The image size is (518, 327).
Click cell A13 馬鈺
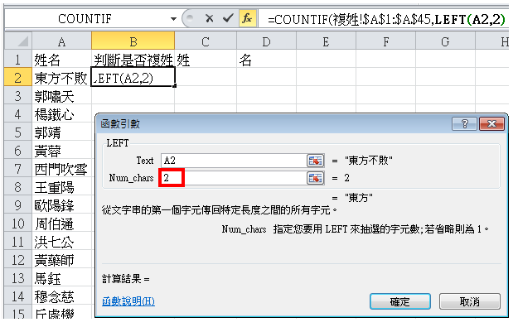pyautogui.click(x=62, y=278)
